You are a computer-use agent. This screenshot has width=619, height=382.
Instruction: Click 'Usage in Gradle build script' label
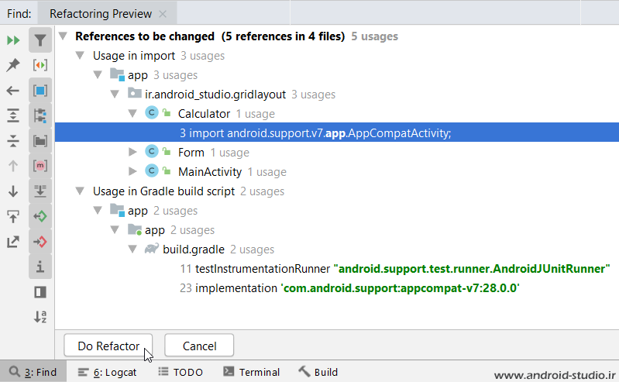(163, 191)
